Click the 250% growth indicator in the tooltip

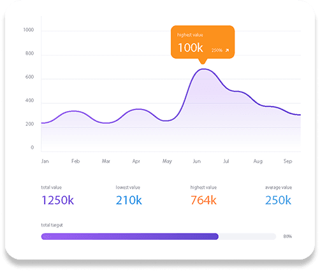click(x=217, y=50)
